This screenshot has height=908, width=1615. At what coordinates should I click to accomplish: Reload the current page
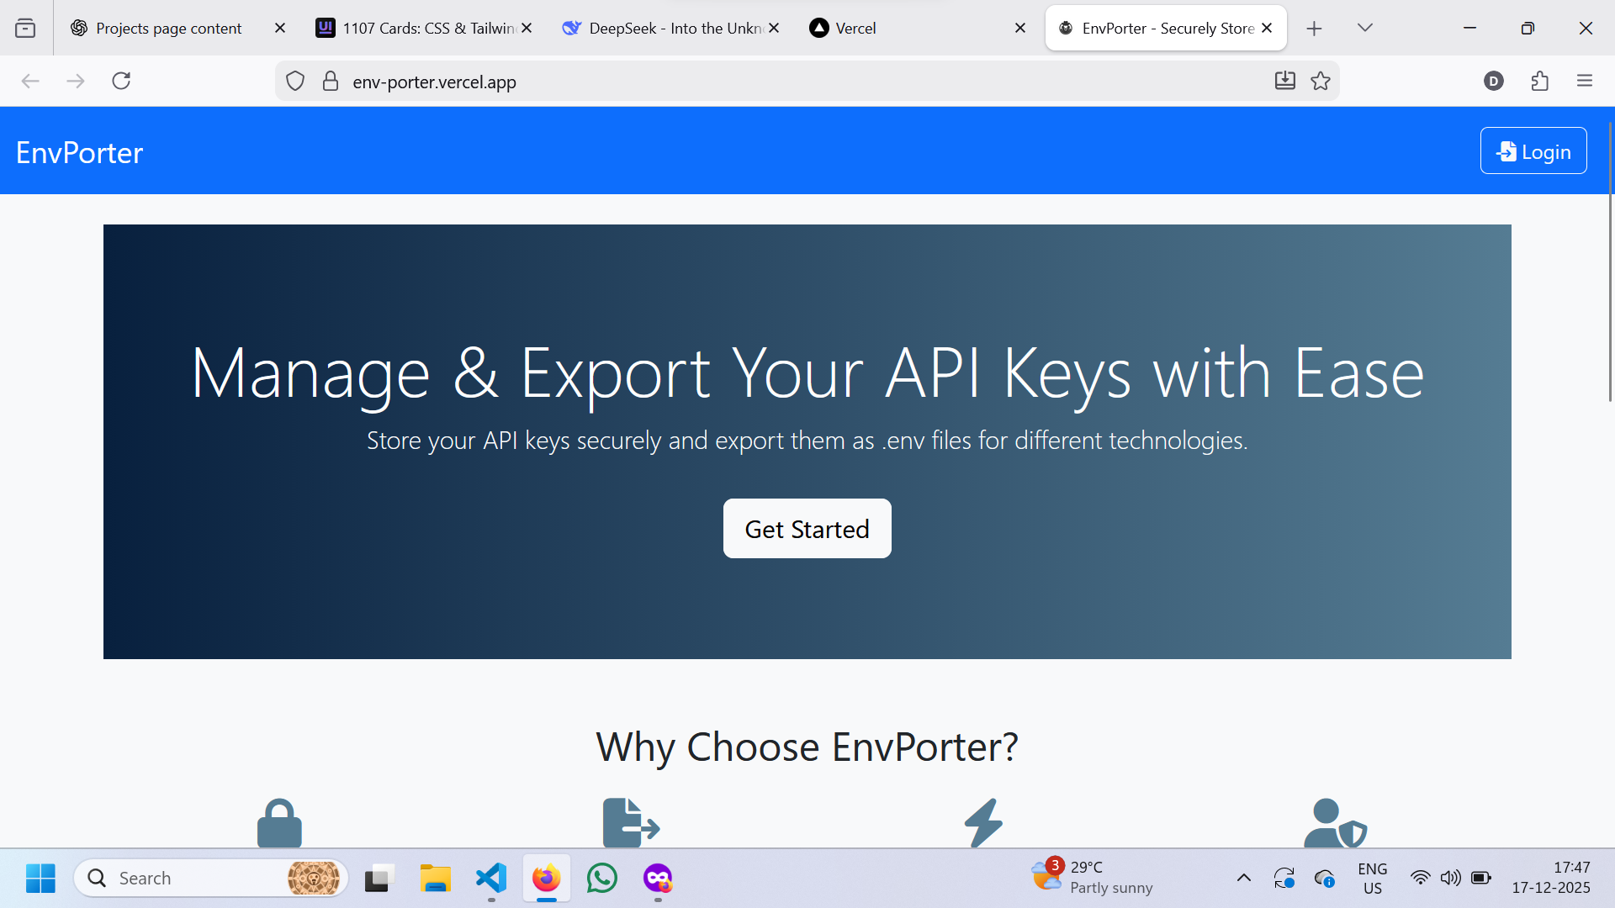pos(121,81)
